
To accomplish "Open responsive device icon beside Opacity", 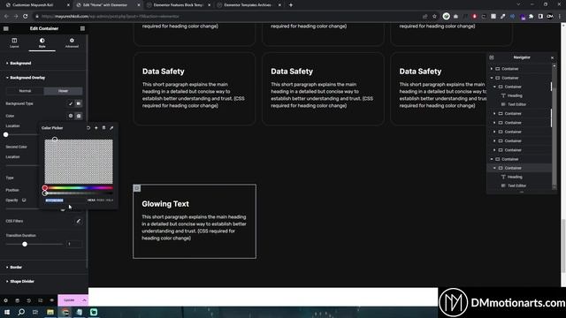I will coord(24,201).
